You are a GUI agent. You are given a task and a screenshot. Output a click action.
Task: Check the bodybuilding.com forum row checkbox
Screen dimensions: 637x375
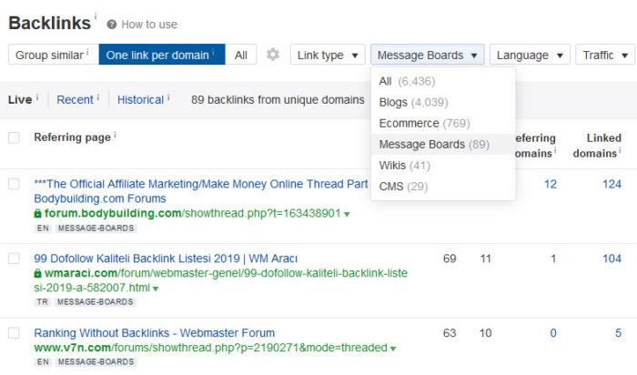click(14, 184)
